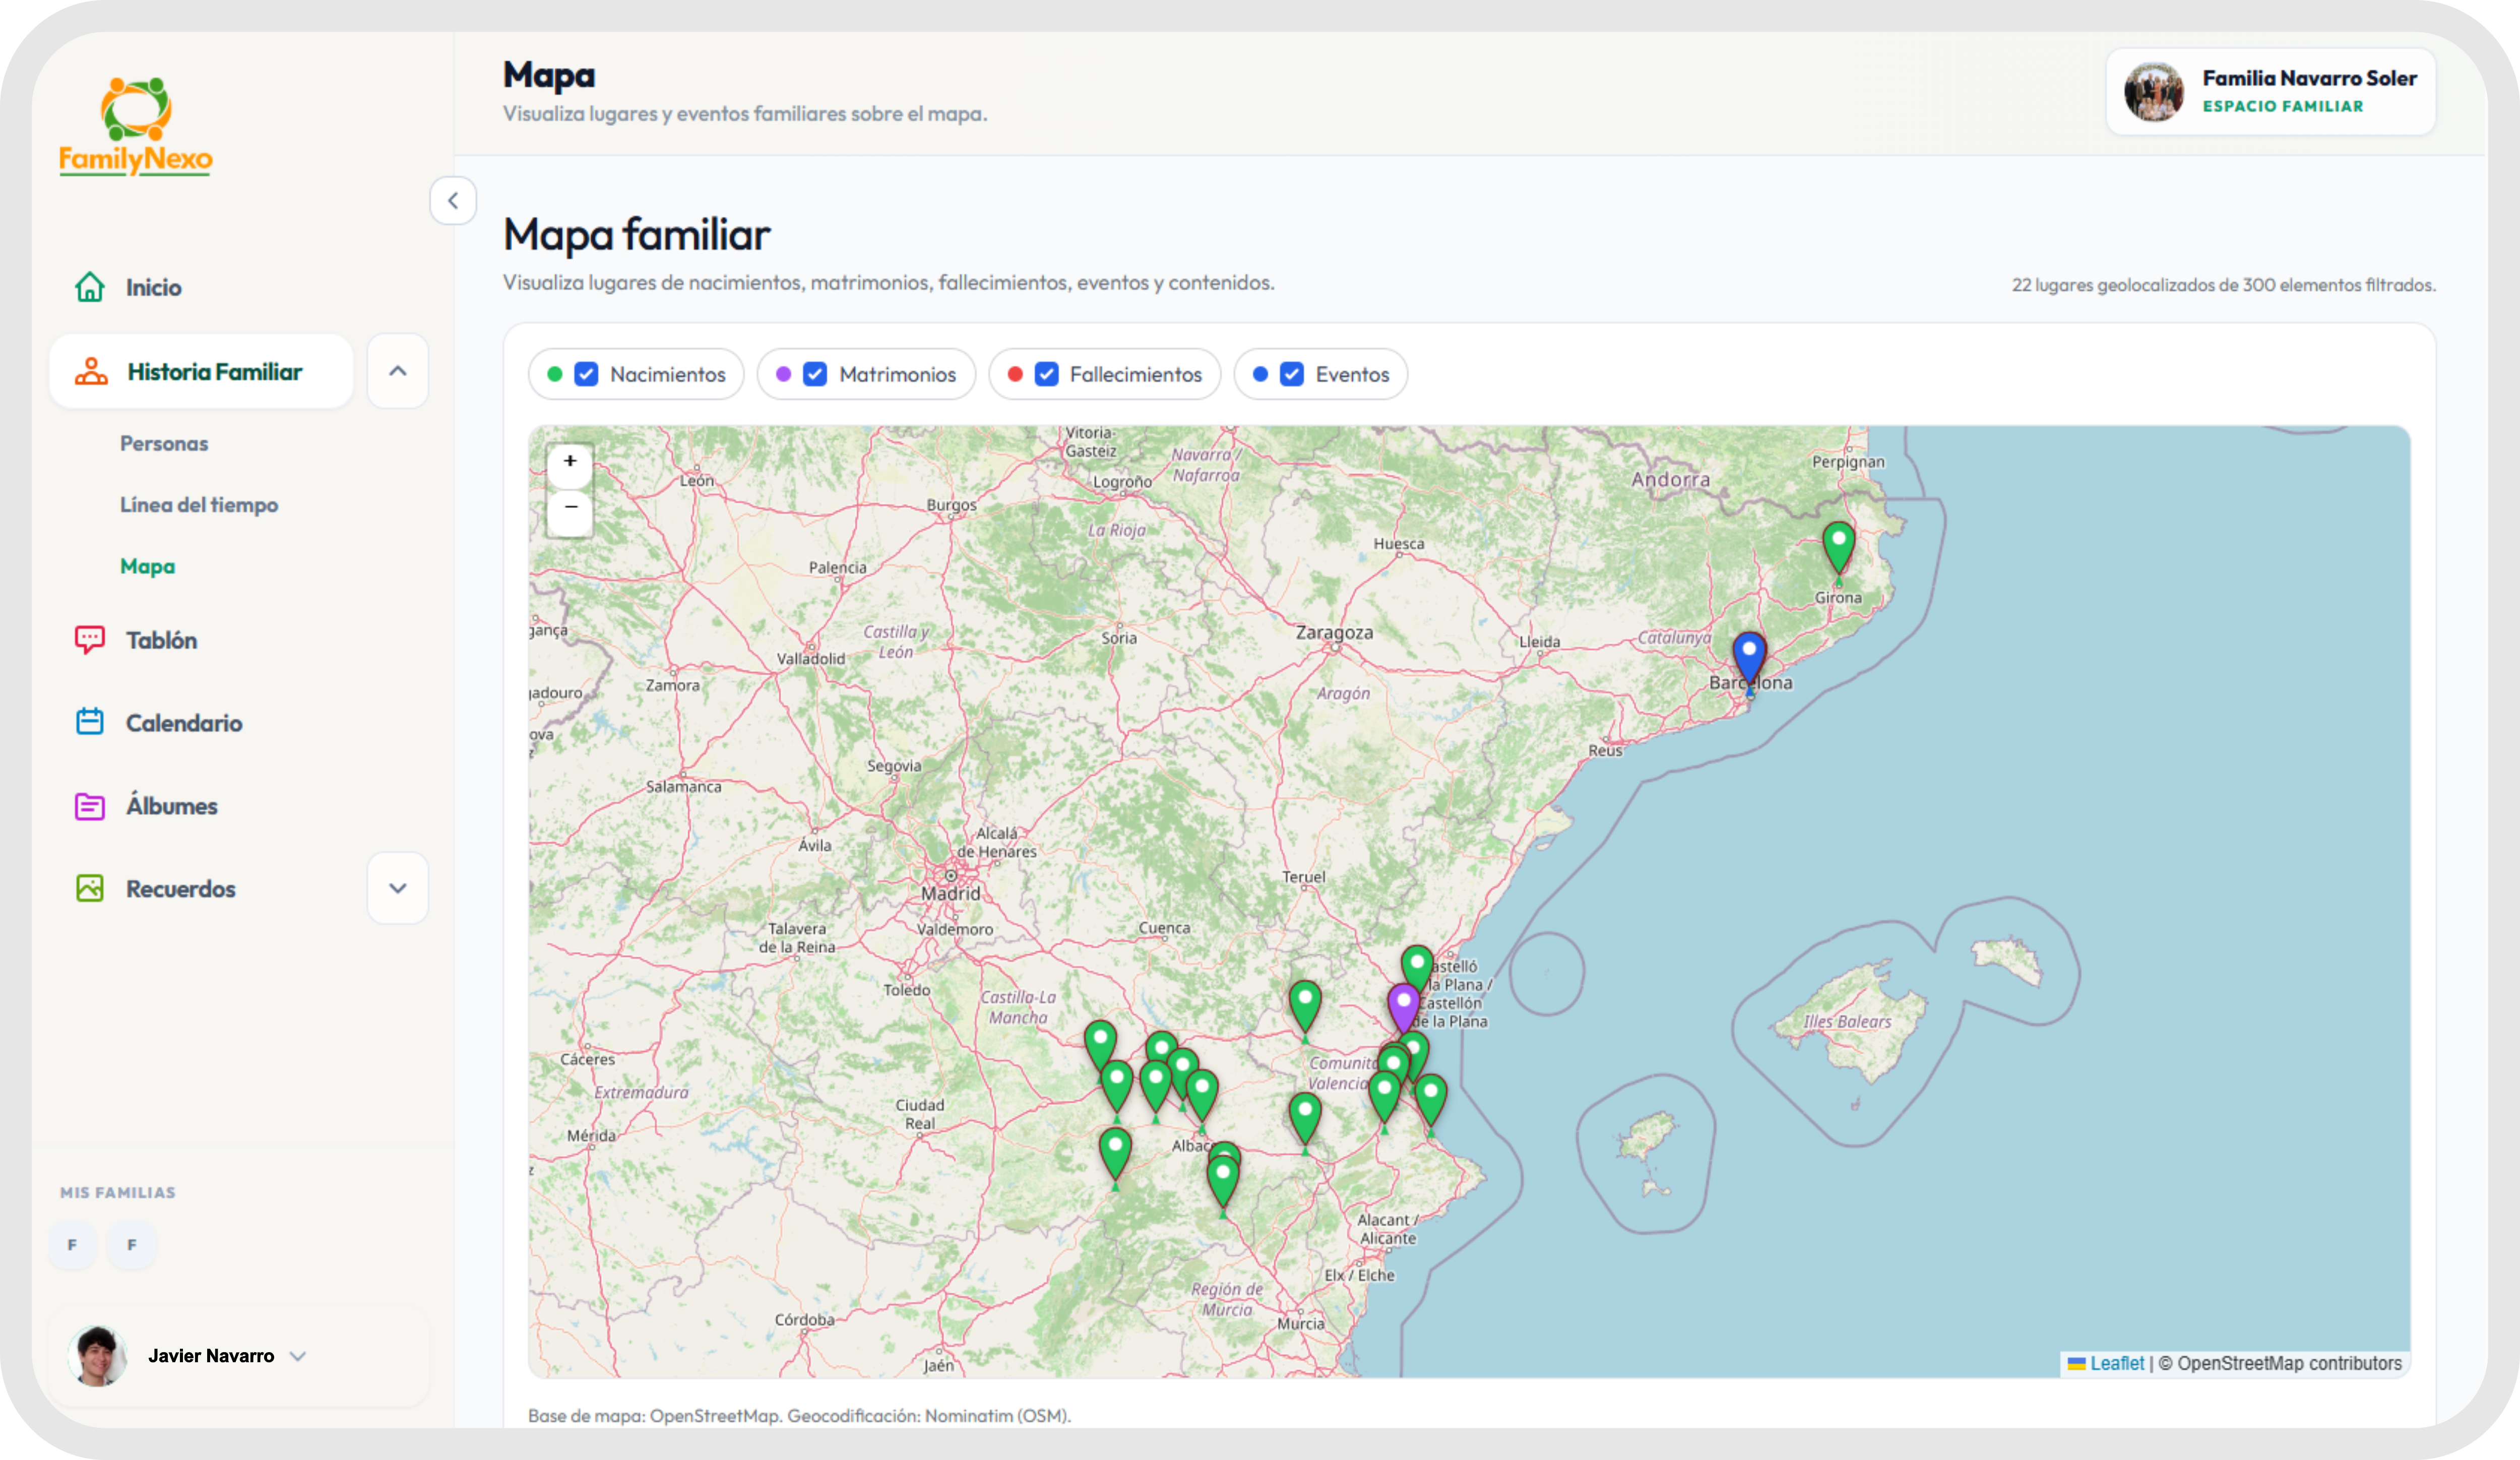The height and width of the screenshot is (1460, 2520).
Task: Open Línea del tiempo from the sidebar
Action: [199, 505]
